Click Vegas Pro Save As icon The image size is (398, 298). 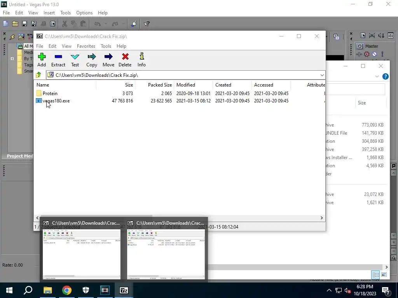click(x=34, y=24)
